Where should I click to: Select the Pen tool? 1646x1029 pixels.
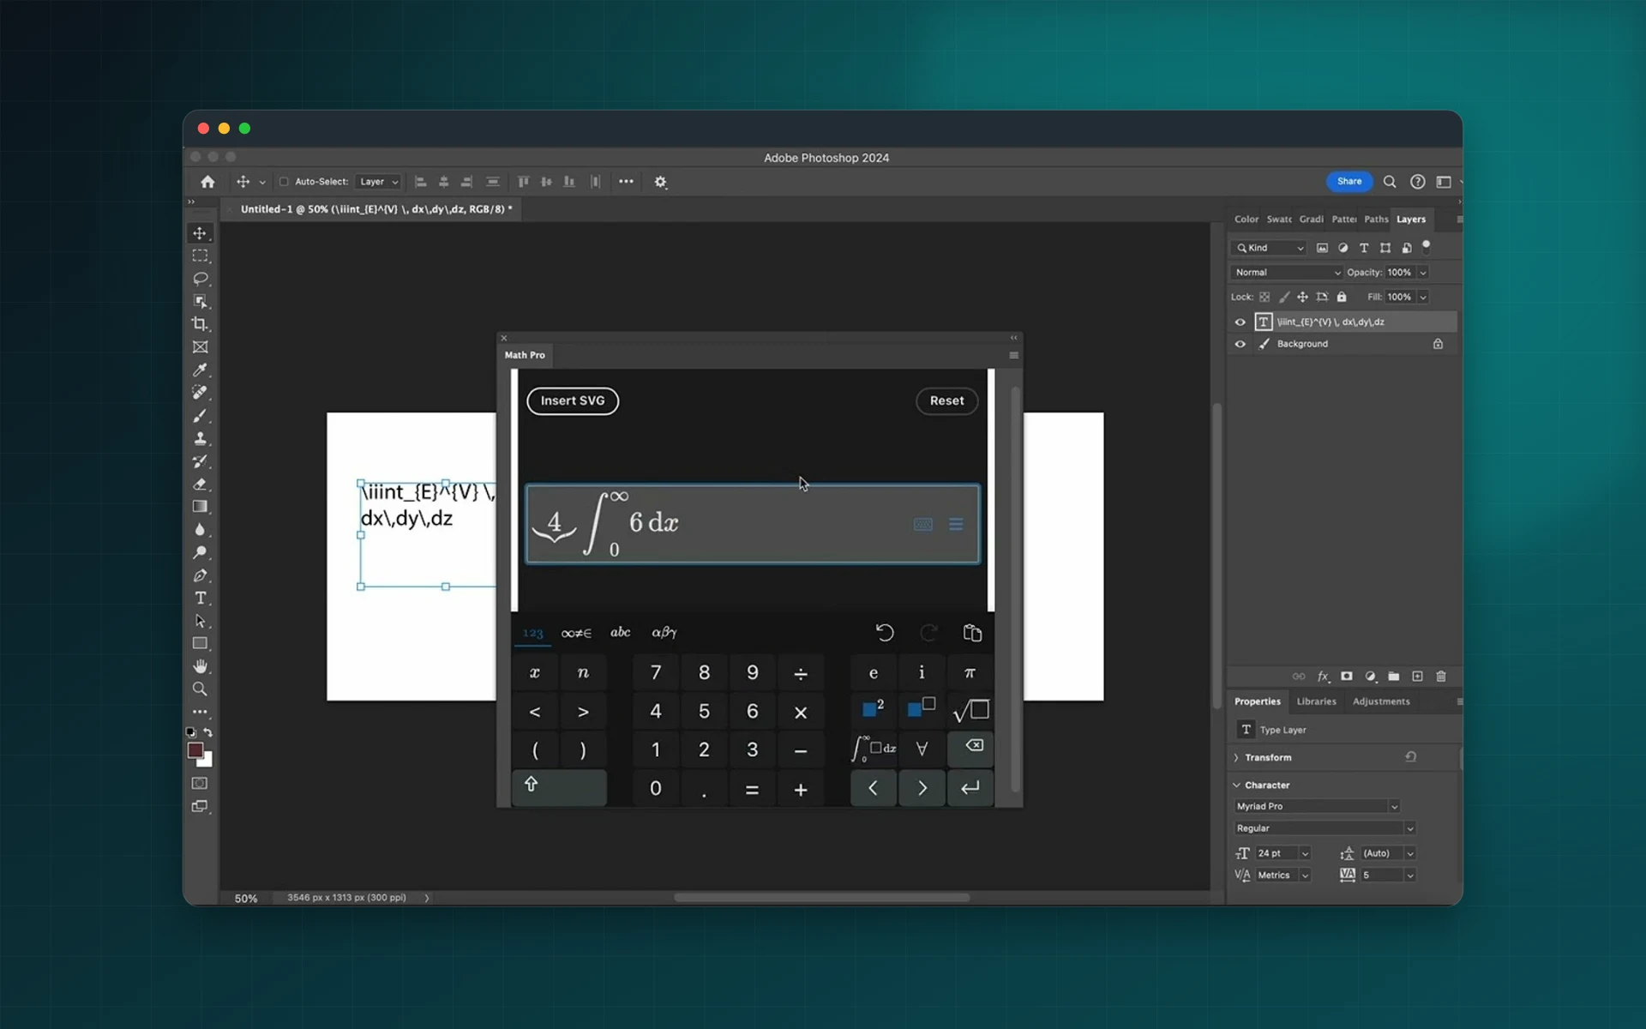[x=200, y=575]
